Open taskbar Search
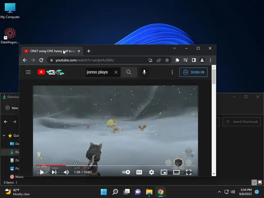The image size is (264, 198). point(115,192)
